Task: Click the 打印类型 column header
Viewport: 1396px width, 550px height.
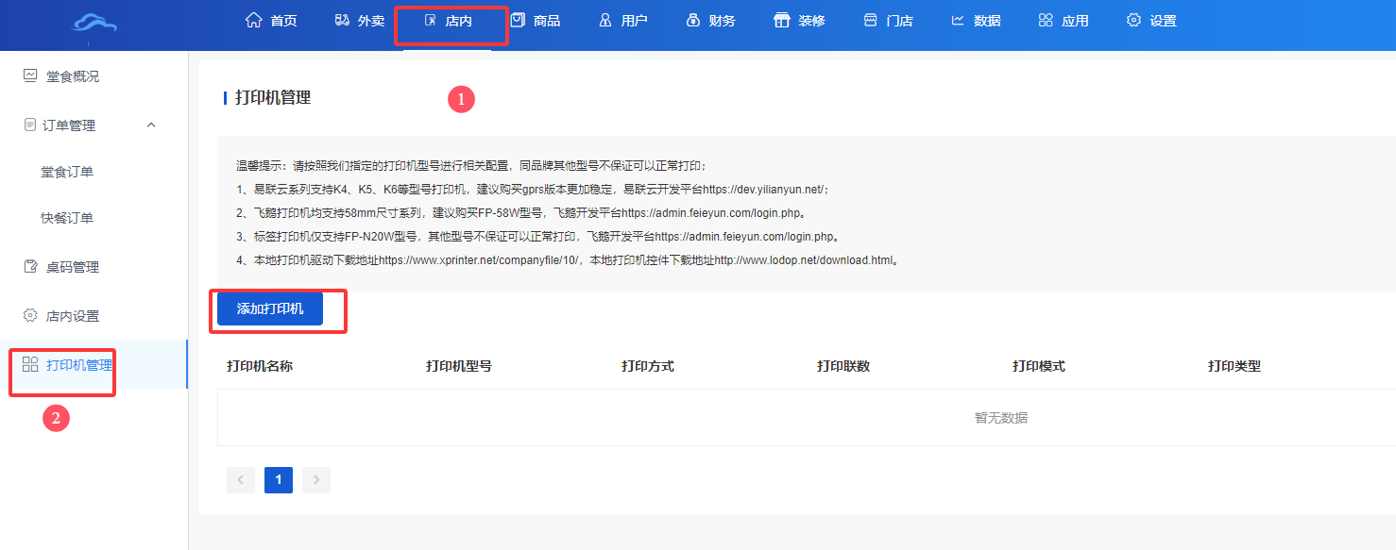Action: click(1234, 366)
